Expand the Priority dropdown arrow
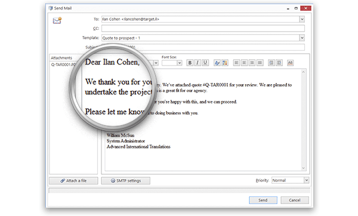 click(307, 180)
